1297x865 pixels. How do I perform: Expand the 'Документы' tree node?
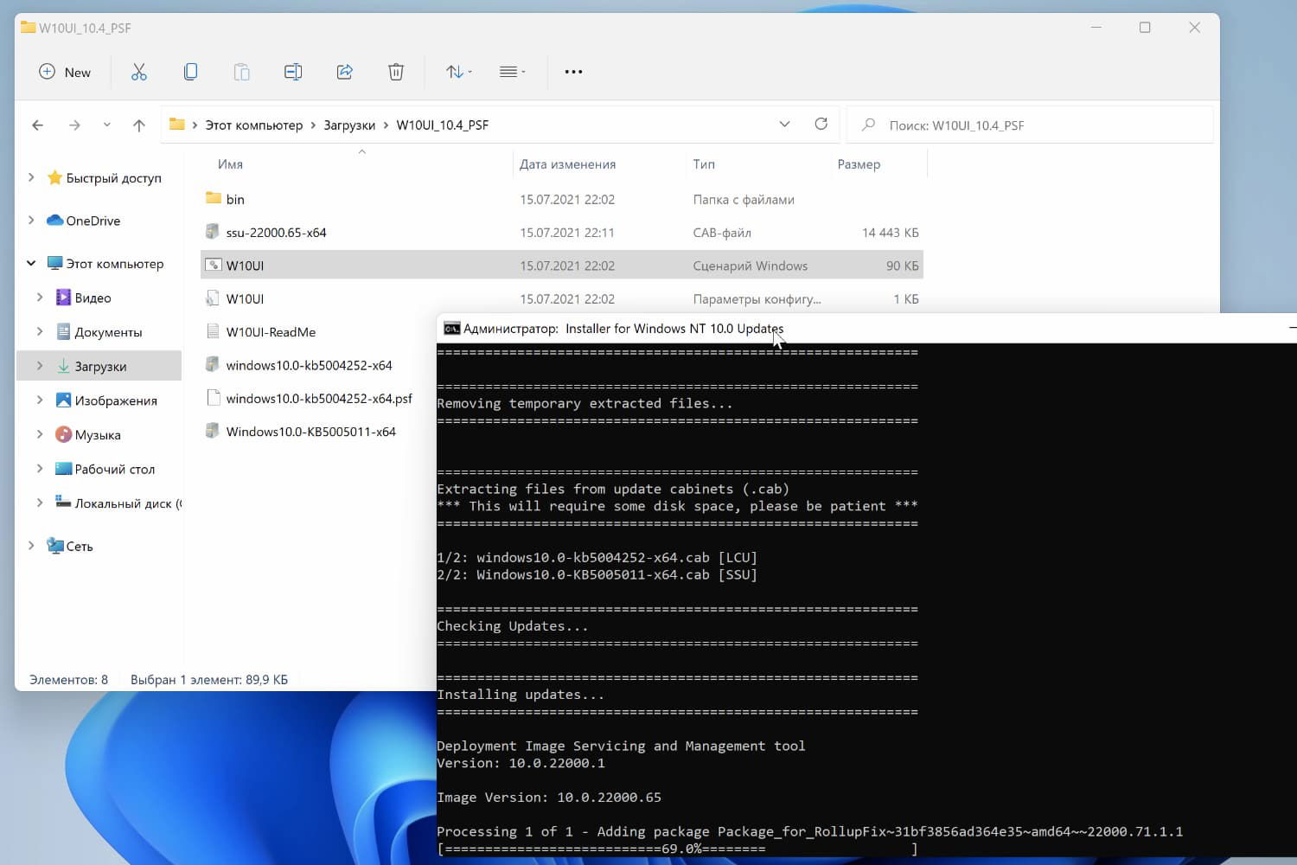point(40,331)
